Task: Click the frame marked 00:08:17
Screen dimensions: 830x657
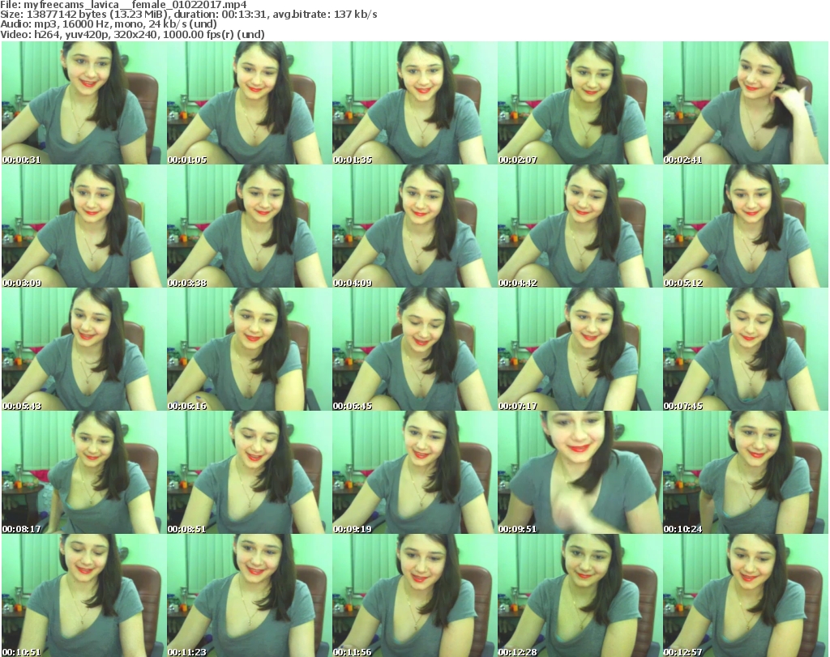Action: (x=83, y=472)
